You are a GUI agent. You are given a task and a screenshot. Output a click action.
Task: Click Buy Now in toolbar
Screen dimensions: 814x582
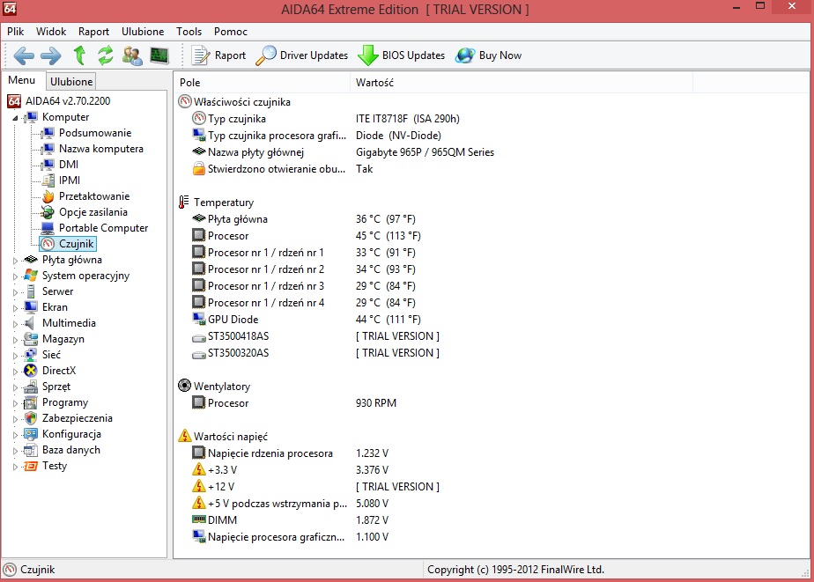489,55
